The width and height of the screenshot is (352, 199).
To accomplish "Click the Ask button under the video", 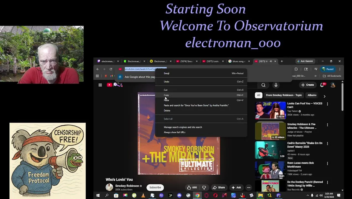I will pos(236,187).
